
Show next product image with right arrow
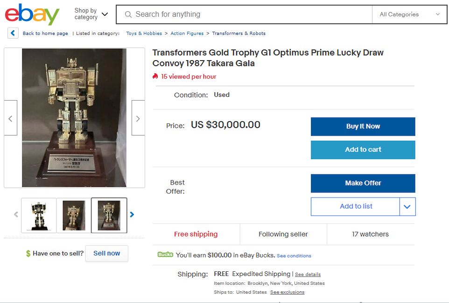[x=138, y=118]
